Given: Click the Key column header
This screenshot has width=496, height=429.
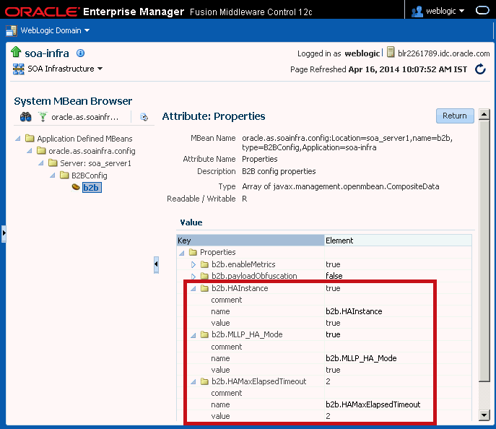Looking at the screenshot, I should point(251,240).
